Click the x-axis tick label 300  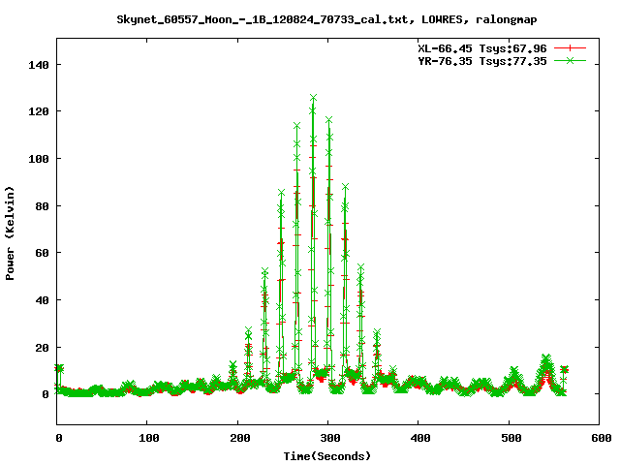(330, 438)
